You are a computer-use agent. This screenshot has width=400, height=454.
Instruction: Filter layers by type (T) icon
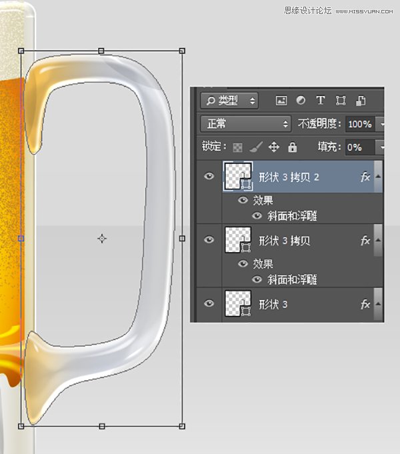[321, 101]
